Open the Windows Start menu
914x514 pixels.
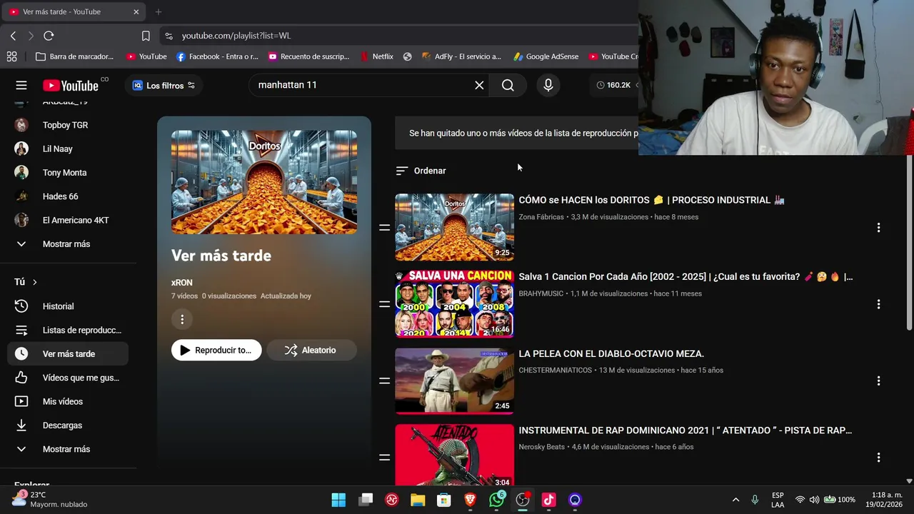coord(338,500)
